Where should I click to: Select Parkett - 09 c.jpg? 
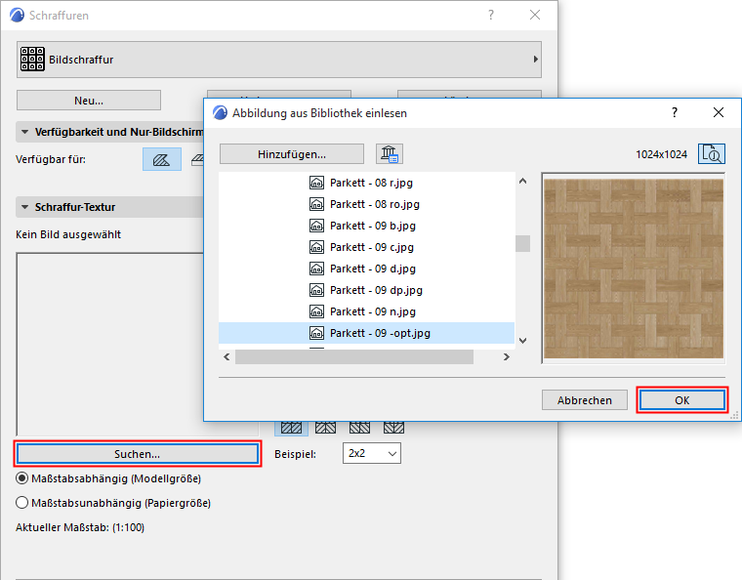click(x=367, y=247)
